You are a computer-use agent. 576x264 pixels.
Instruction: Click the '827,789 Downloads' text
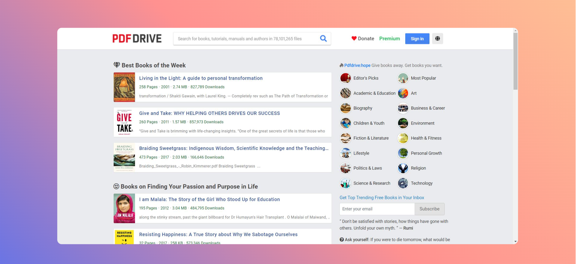(207, 87)
